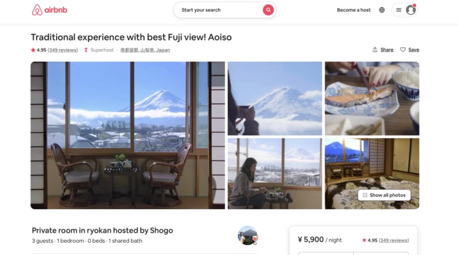Click the Airbnb logo

(50, 10)
